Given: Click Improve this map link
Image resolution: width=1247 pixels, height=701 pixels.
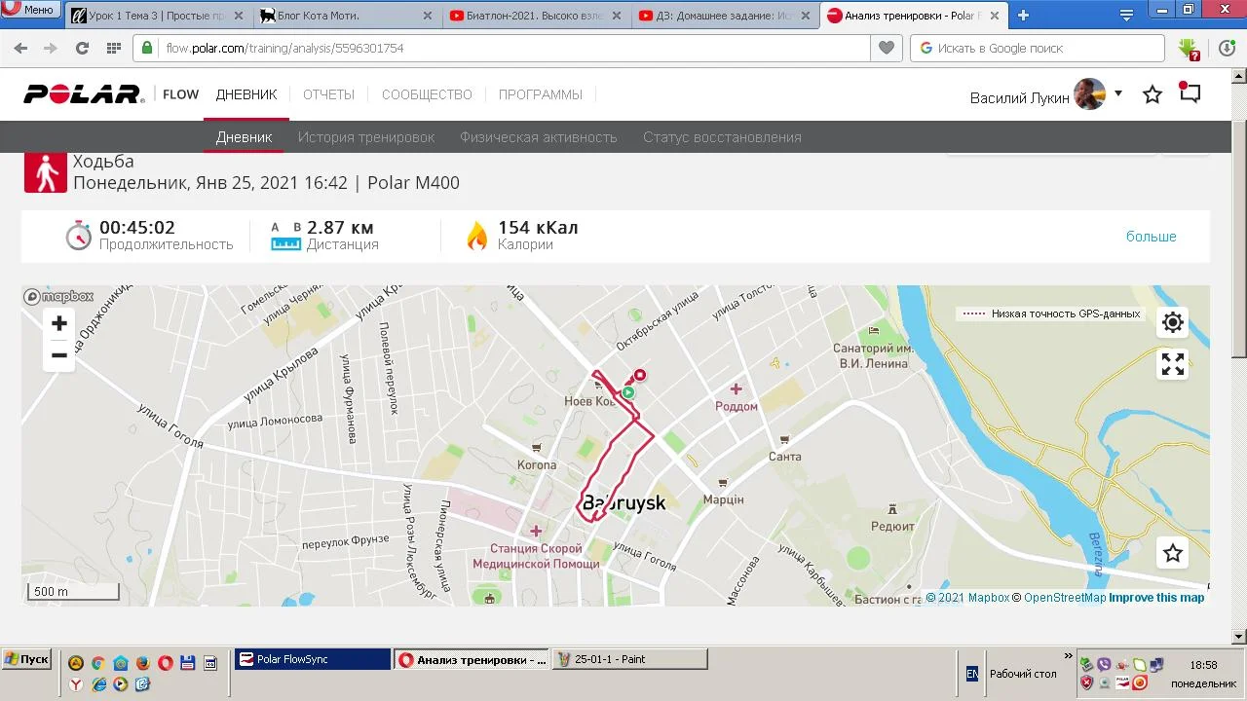Looking at the screenshot, I should [x=1156, y=598].
